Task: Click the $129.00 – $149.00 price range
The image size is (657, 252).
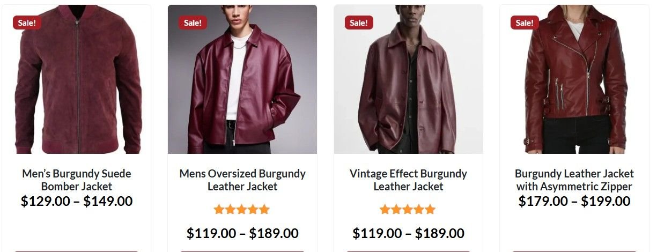Action: pos(77,202)
